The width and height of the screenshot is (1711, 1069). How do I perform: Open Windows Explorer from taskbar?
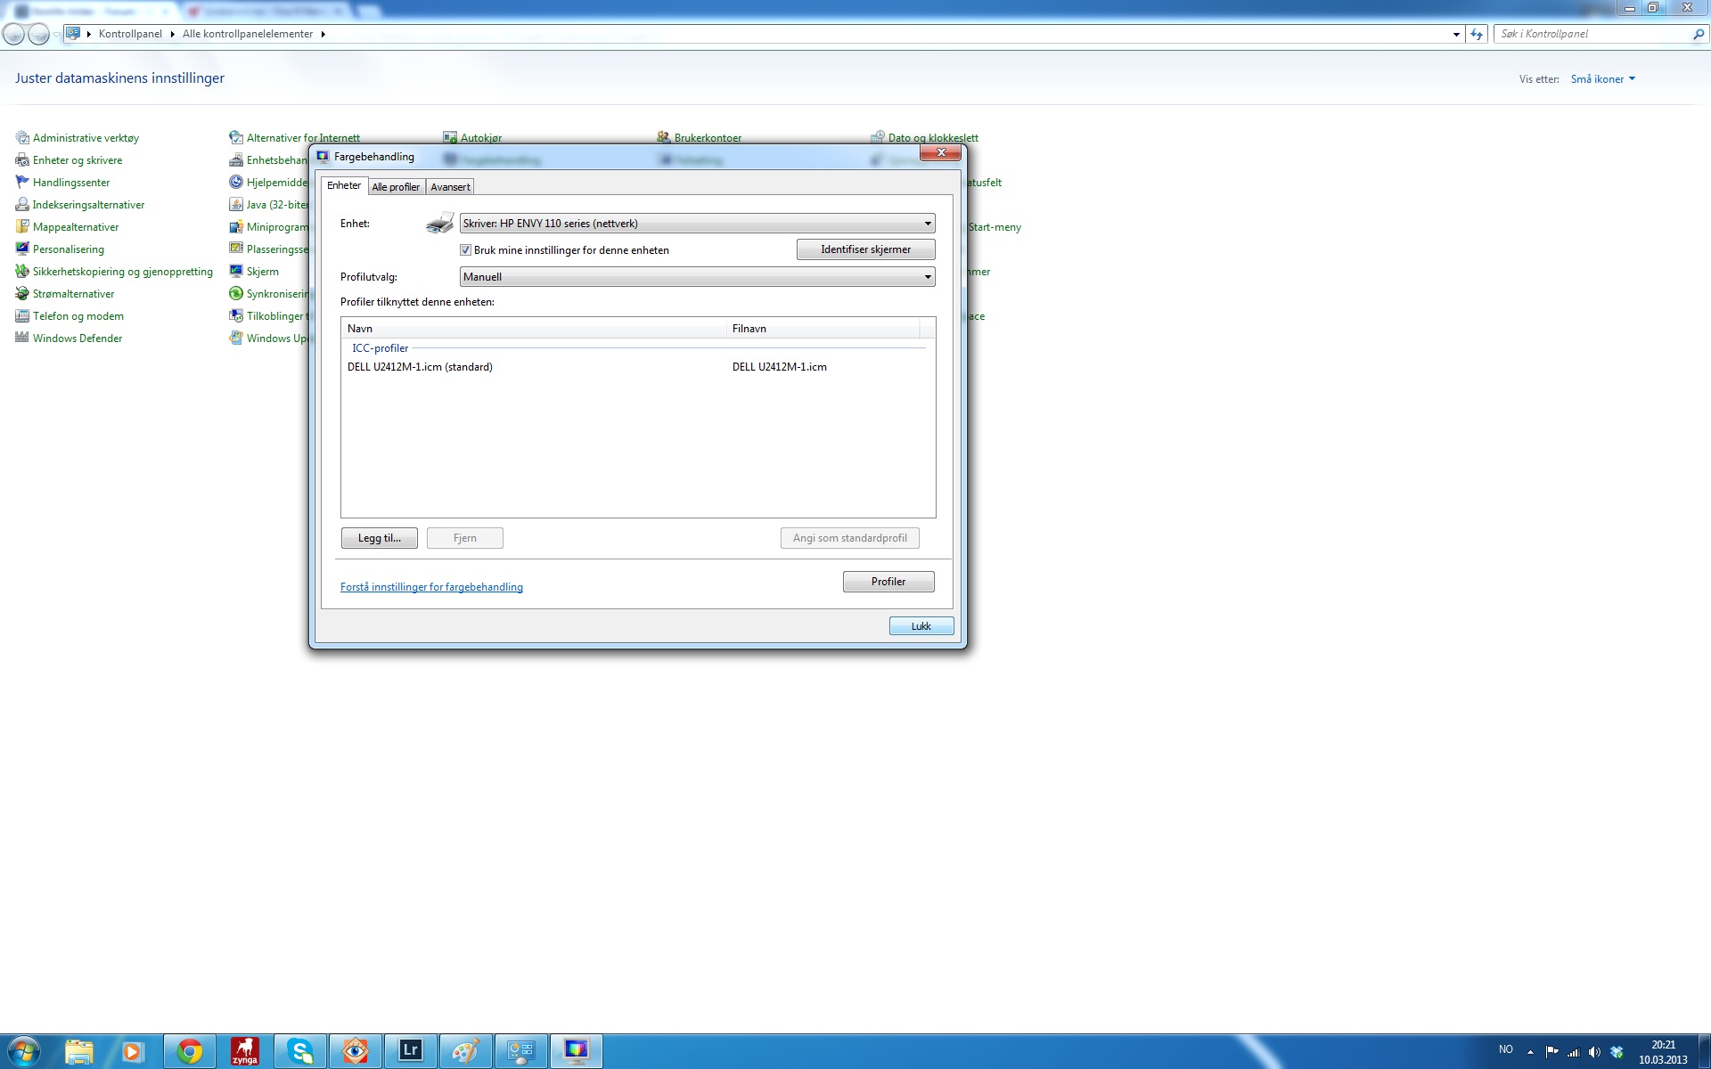(78, 1051)
